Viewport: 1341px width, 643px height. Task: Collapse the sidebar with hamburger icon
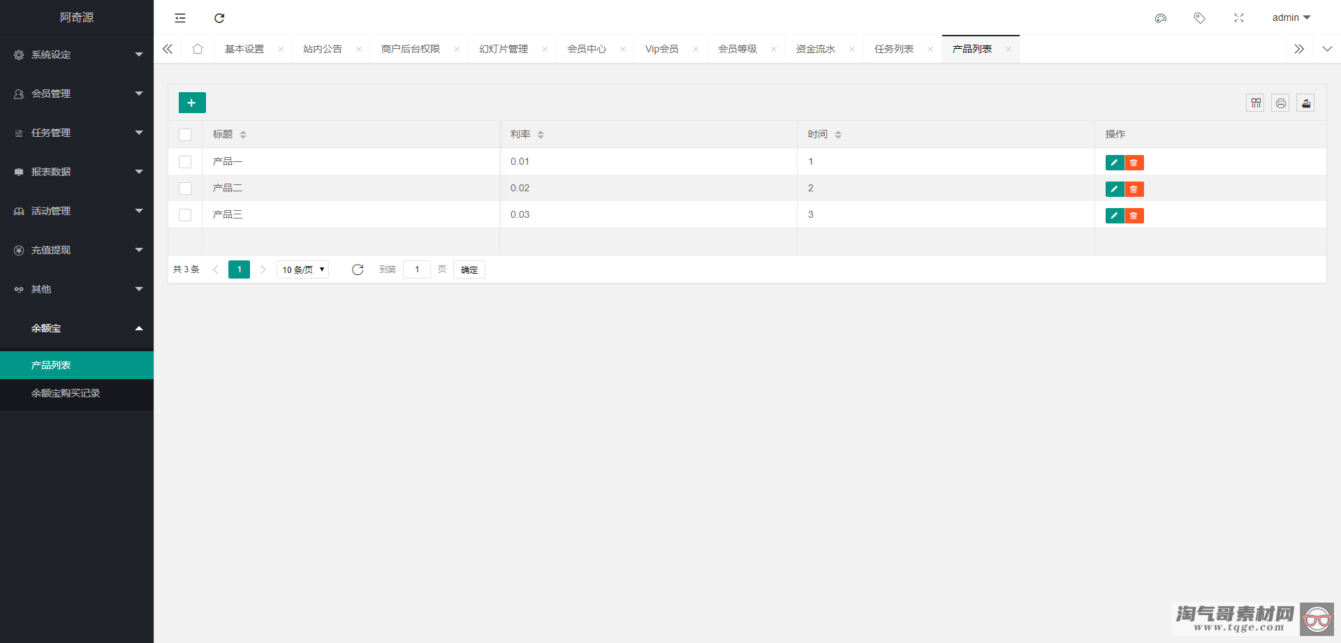click(180, 18)
